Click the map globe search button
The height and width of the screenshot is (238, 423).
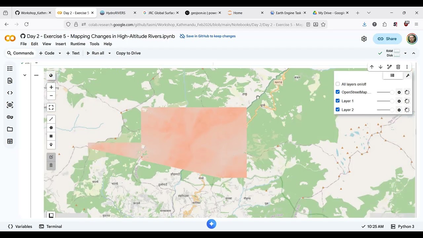(51, 76)
